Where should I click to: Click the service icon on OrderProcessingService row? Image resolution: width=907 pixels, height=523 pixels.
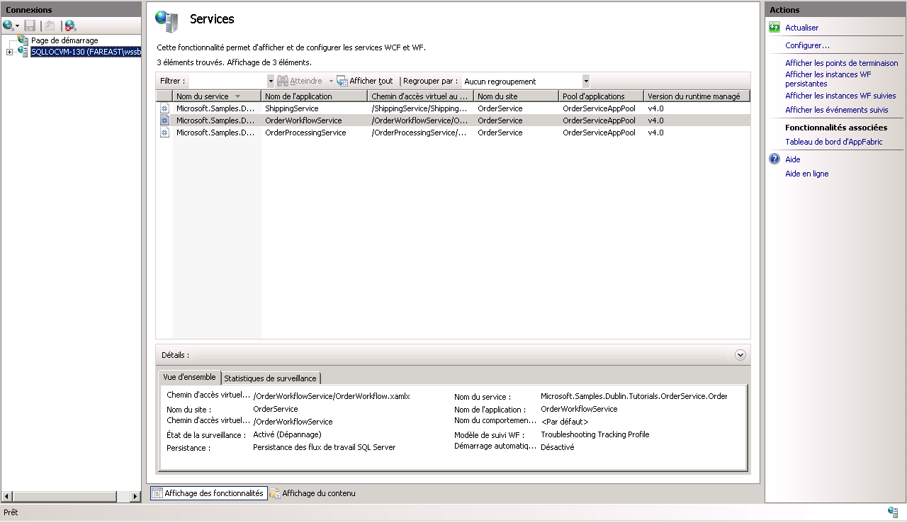(164, 133)
